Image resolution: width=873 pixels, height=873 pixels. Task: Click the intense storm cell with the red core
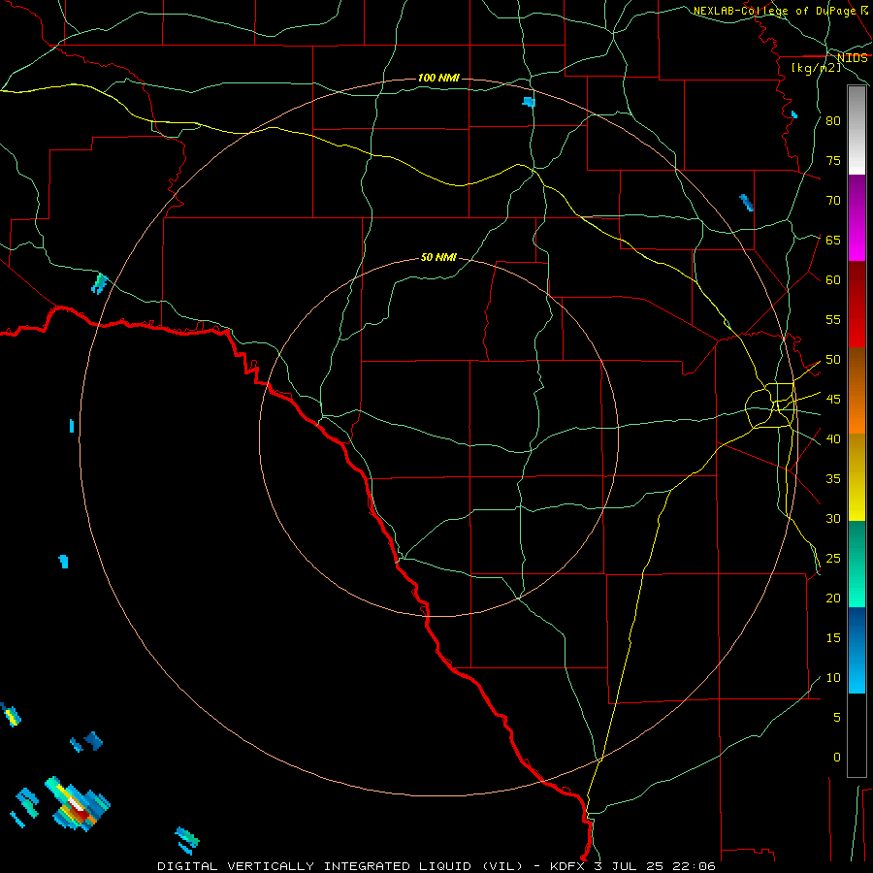point(78,804)
